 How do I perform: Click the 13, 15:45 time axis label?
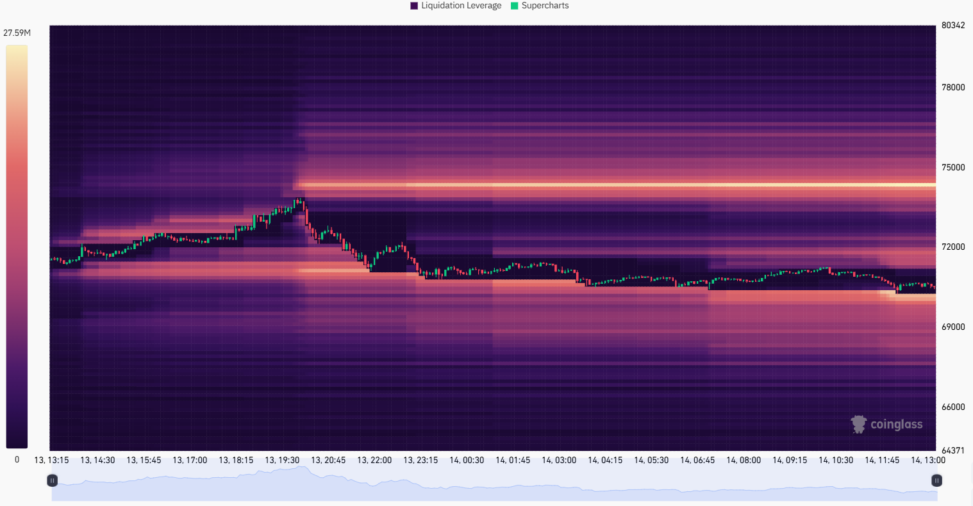pyautogui.click(x=144, y=461)
